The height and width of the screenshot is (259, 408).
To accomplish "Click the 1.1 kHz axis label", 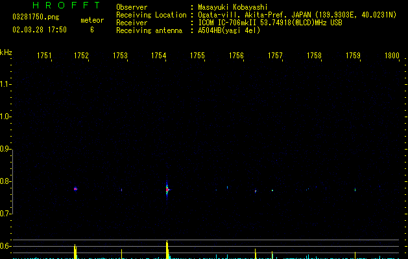I will [5, 84].
